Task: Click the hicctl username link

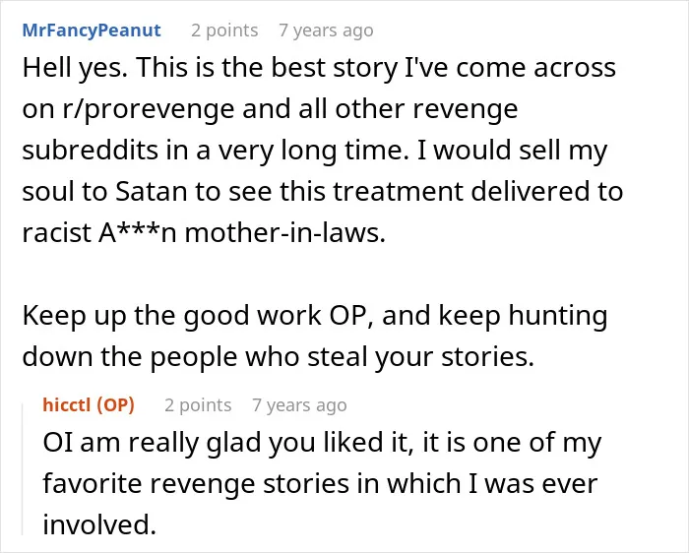Action: pyautogui.click(x=67, y=404)
